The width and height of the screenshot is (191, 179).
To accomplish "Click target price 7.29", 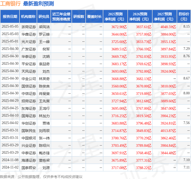I will coord(186,49).
